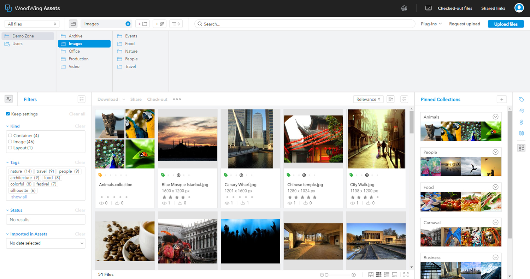Open the folder sort options icon
The height and width of the screenshot is (279, 530).
point(176,24)
